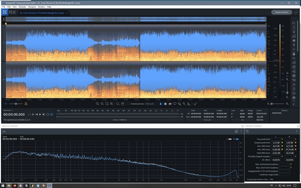Click the selection Start time field
This screenshot has height=188, width=301.
point(195,113)
